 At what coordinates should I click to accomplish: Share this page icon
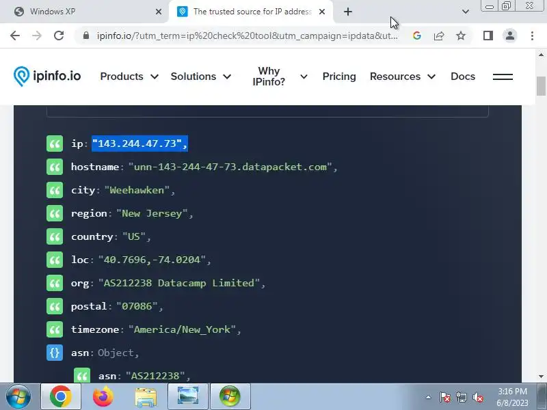coord(439,36)
